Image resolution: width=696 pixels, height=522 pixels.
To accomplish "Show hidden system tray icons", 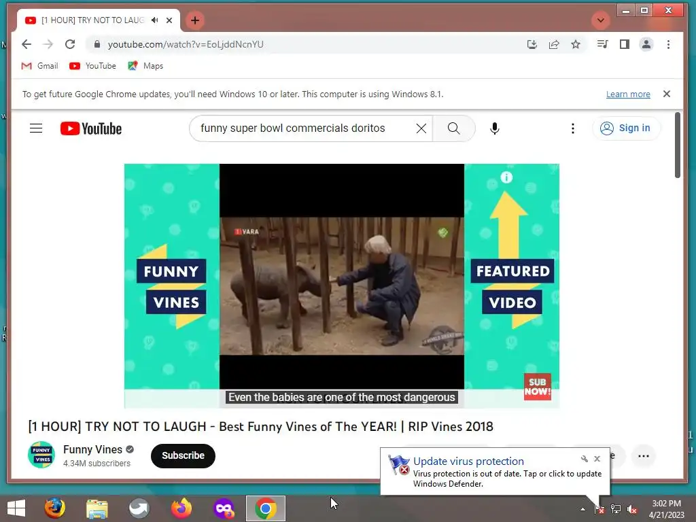I will coord(582,509).
